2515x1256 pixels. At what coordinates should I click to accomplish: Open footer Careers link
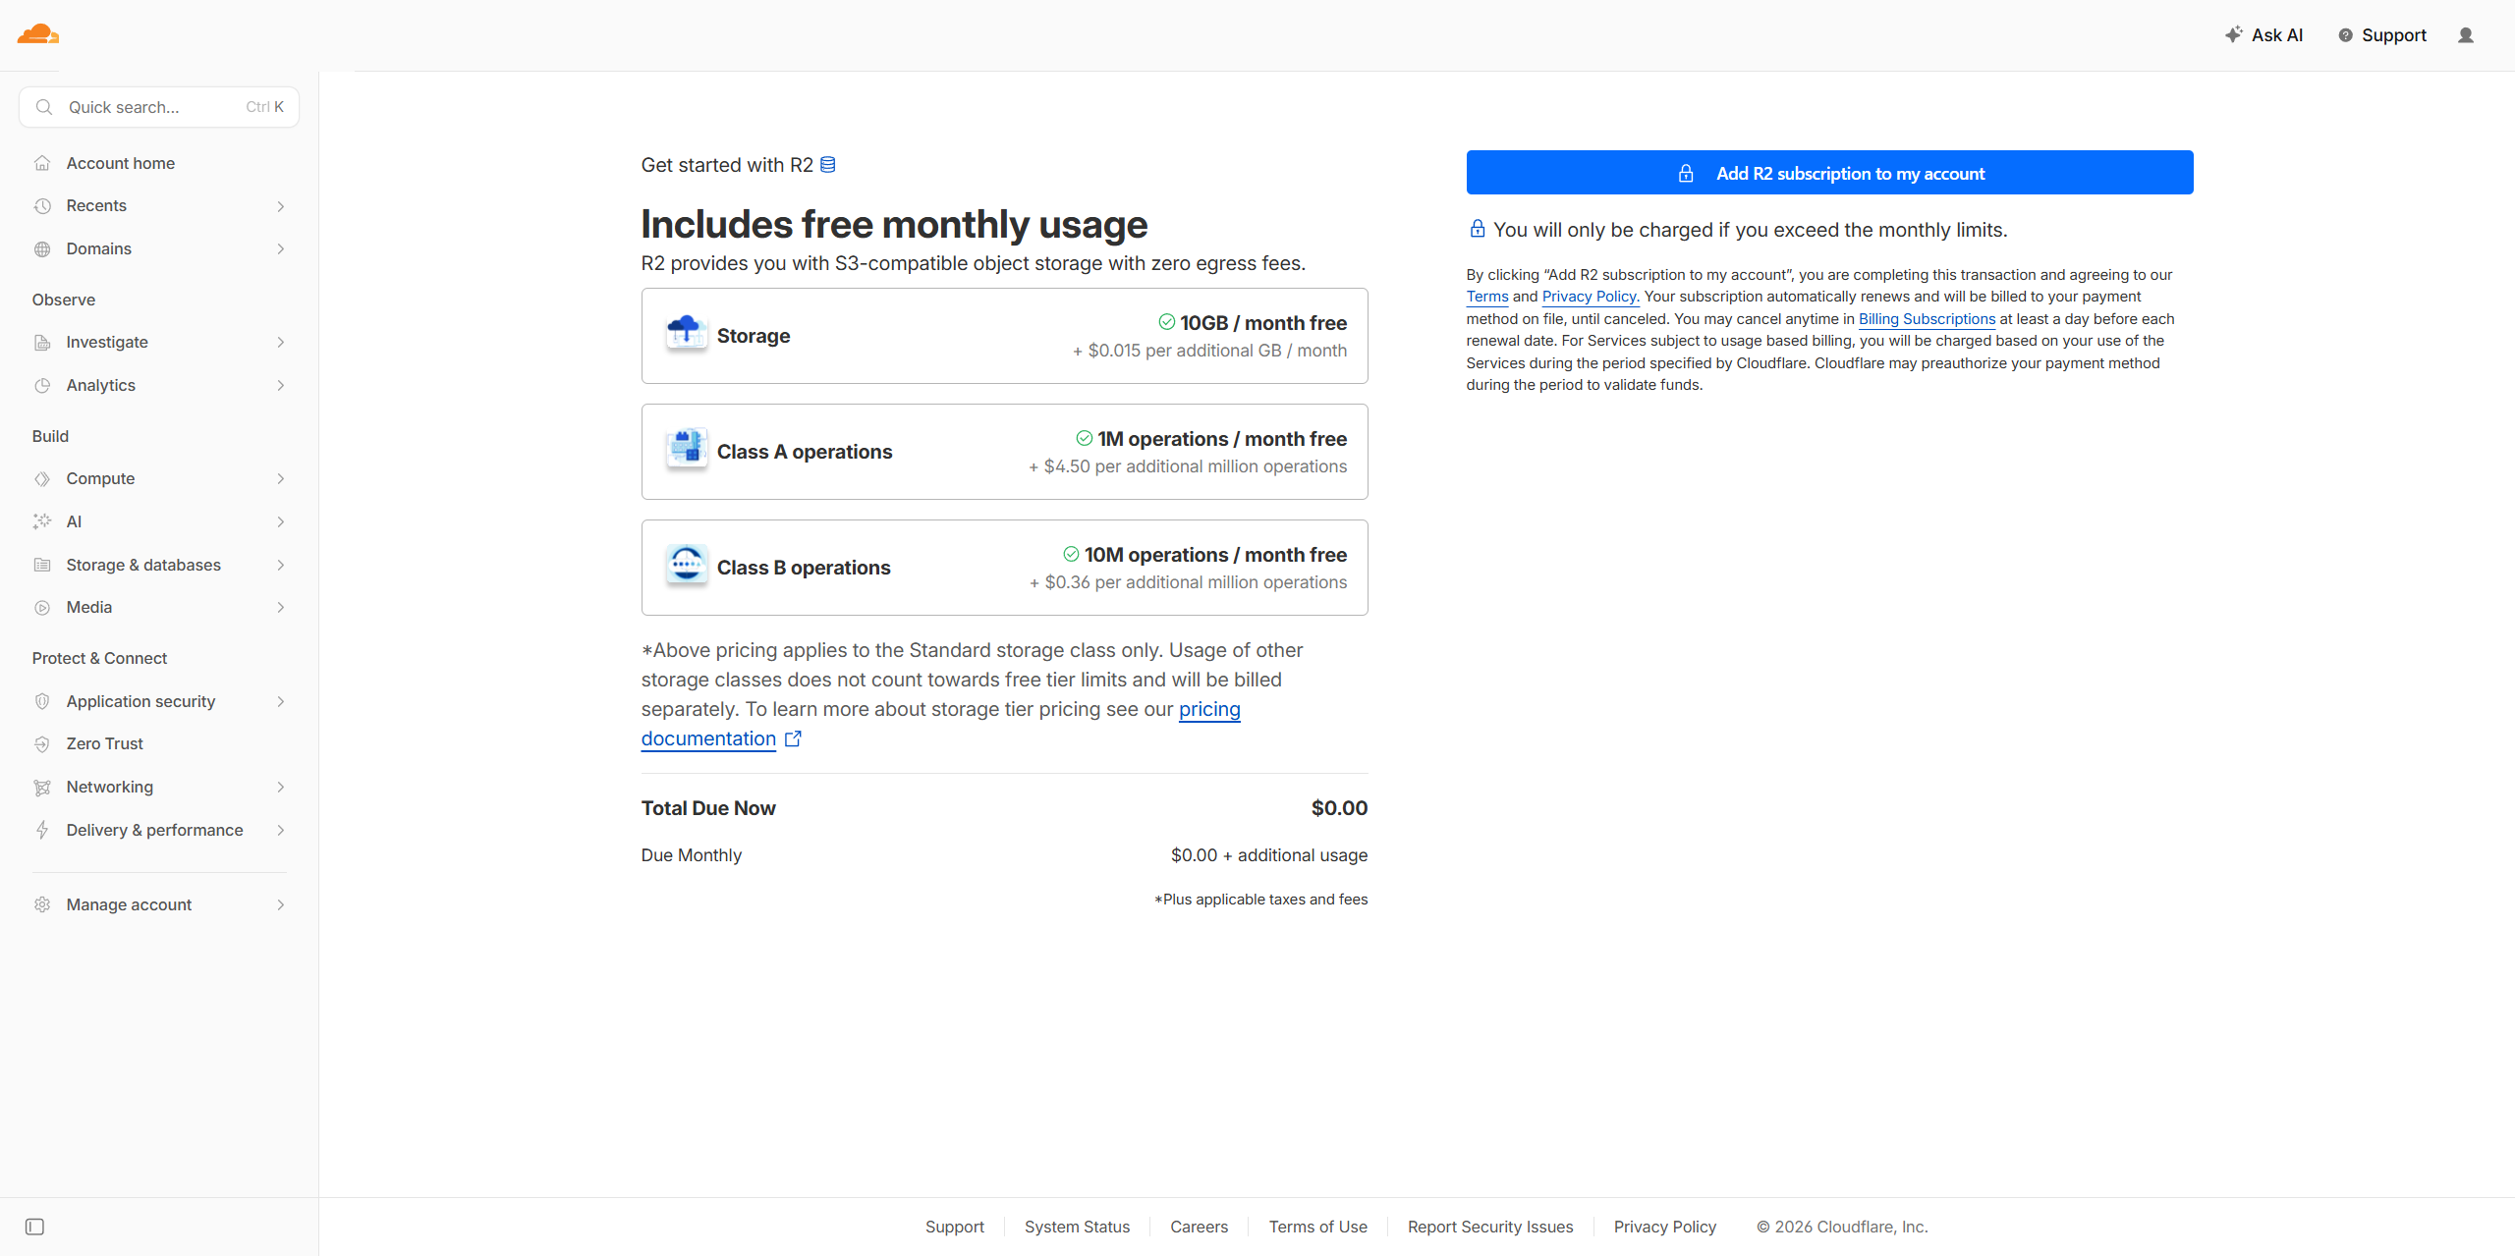click(1199, 1227)
